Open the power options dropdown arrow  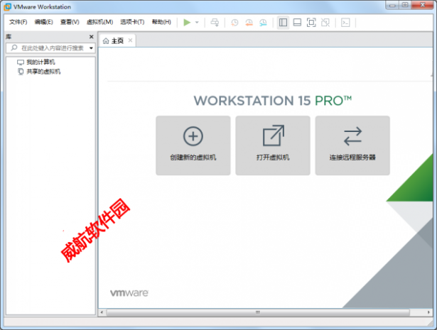[x=197, y=23]
